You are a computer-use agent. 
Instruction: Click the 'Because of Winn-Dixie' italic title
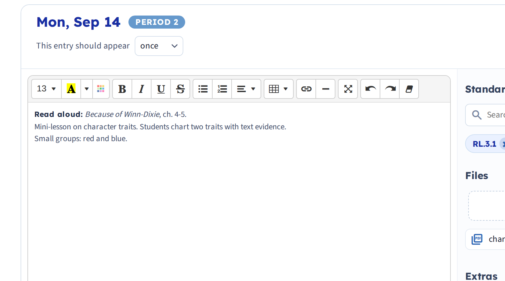[122, 114]
